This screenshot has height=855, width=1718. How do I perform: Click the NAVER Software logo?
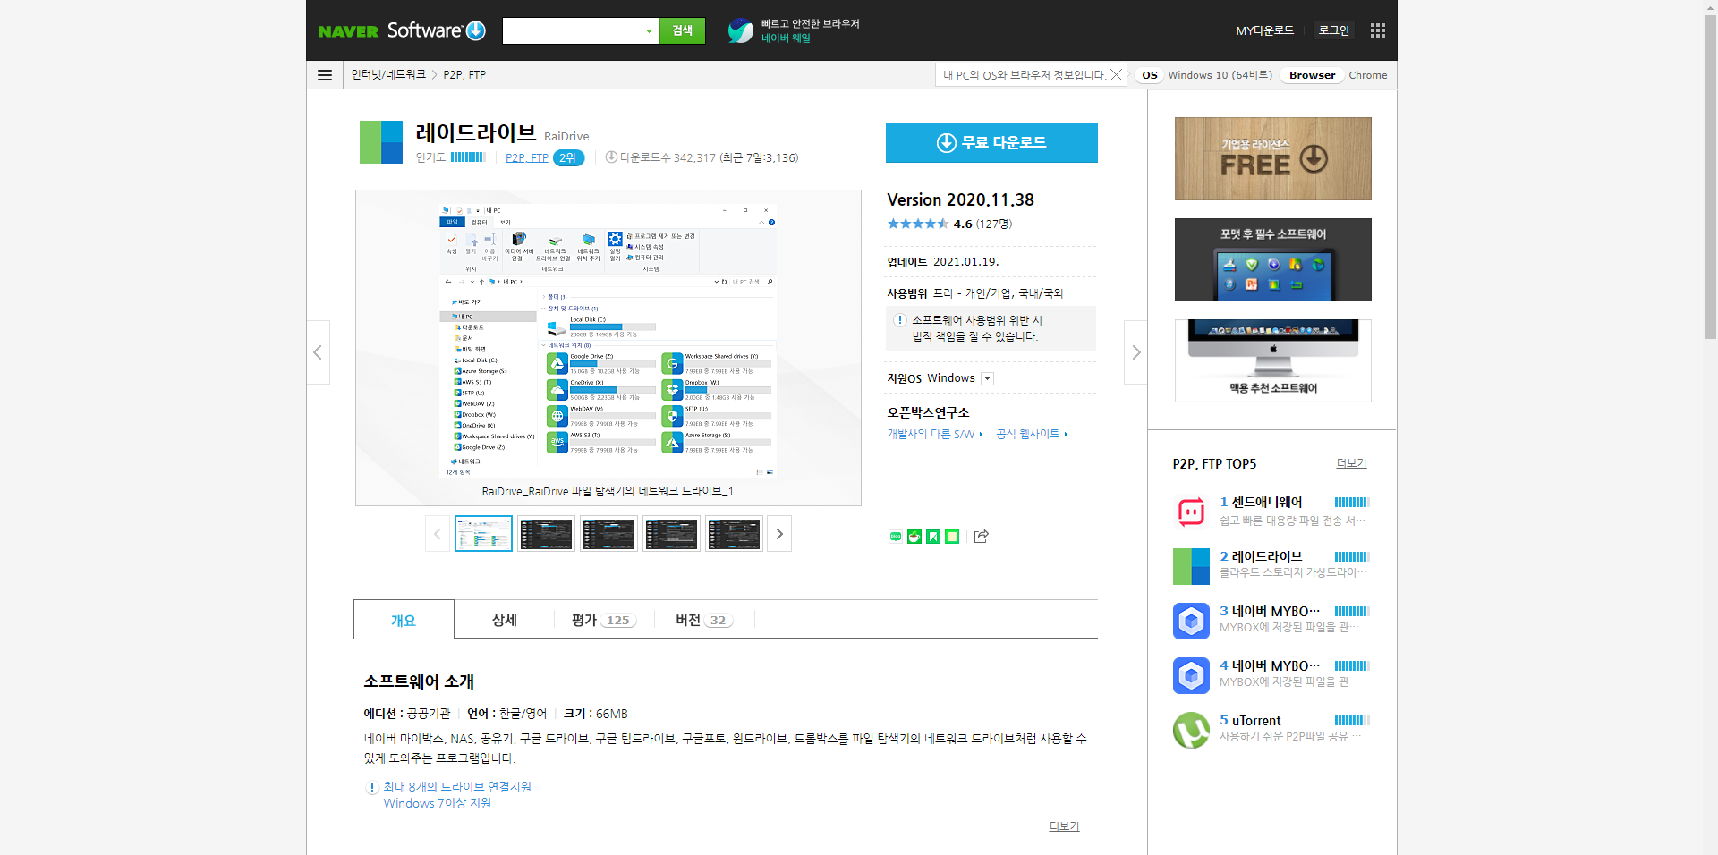click(402, 30)
